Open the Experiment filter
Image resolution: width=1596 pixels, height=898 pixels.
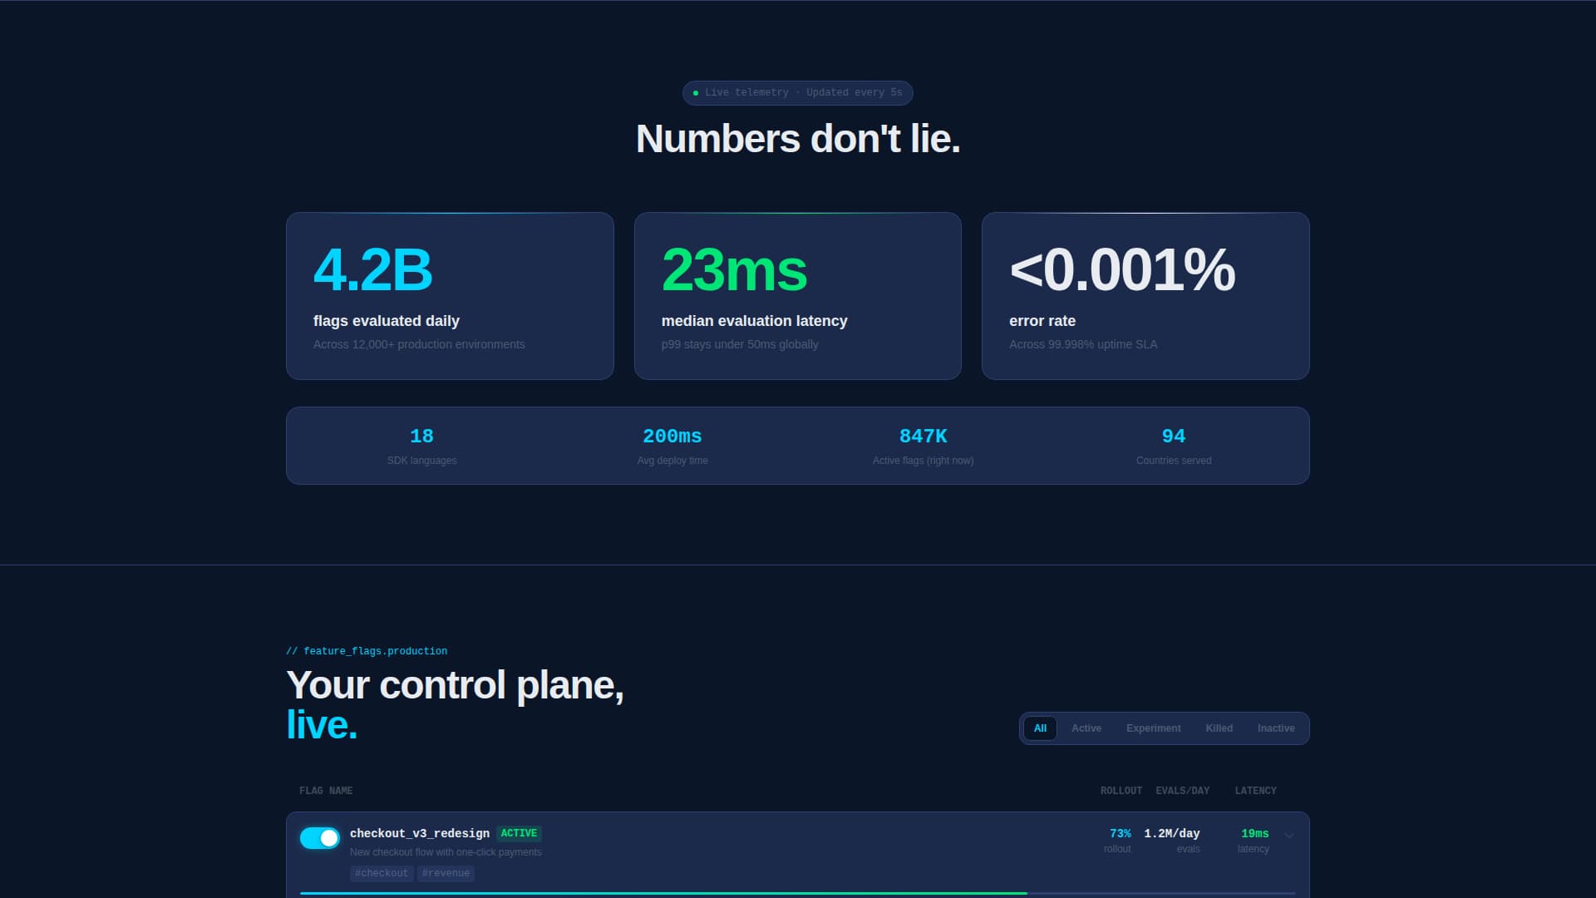(x=1153, y=728)
